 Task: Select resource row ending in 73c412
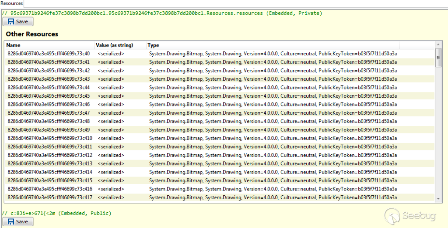pos(50,155)
